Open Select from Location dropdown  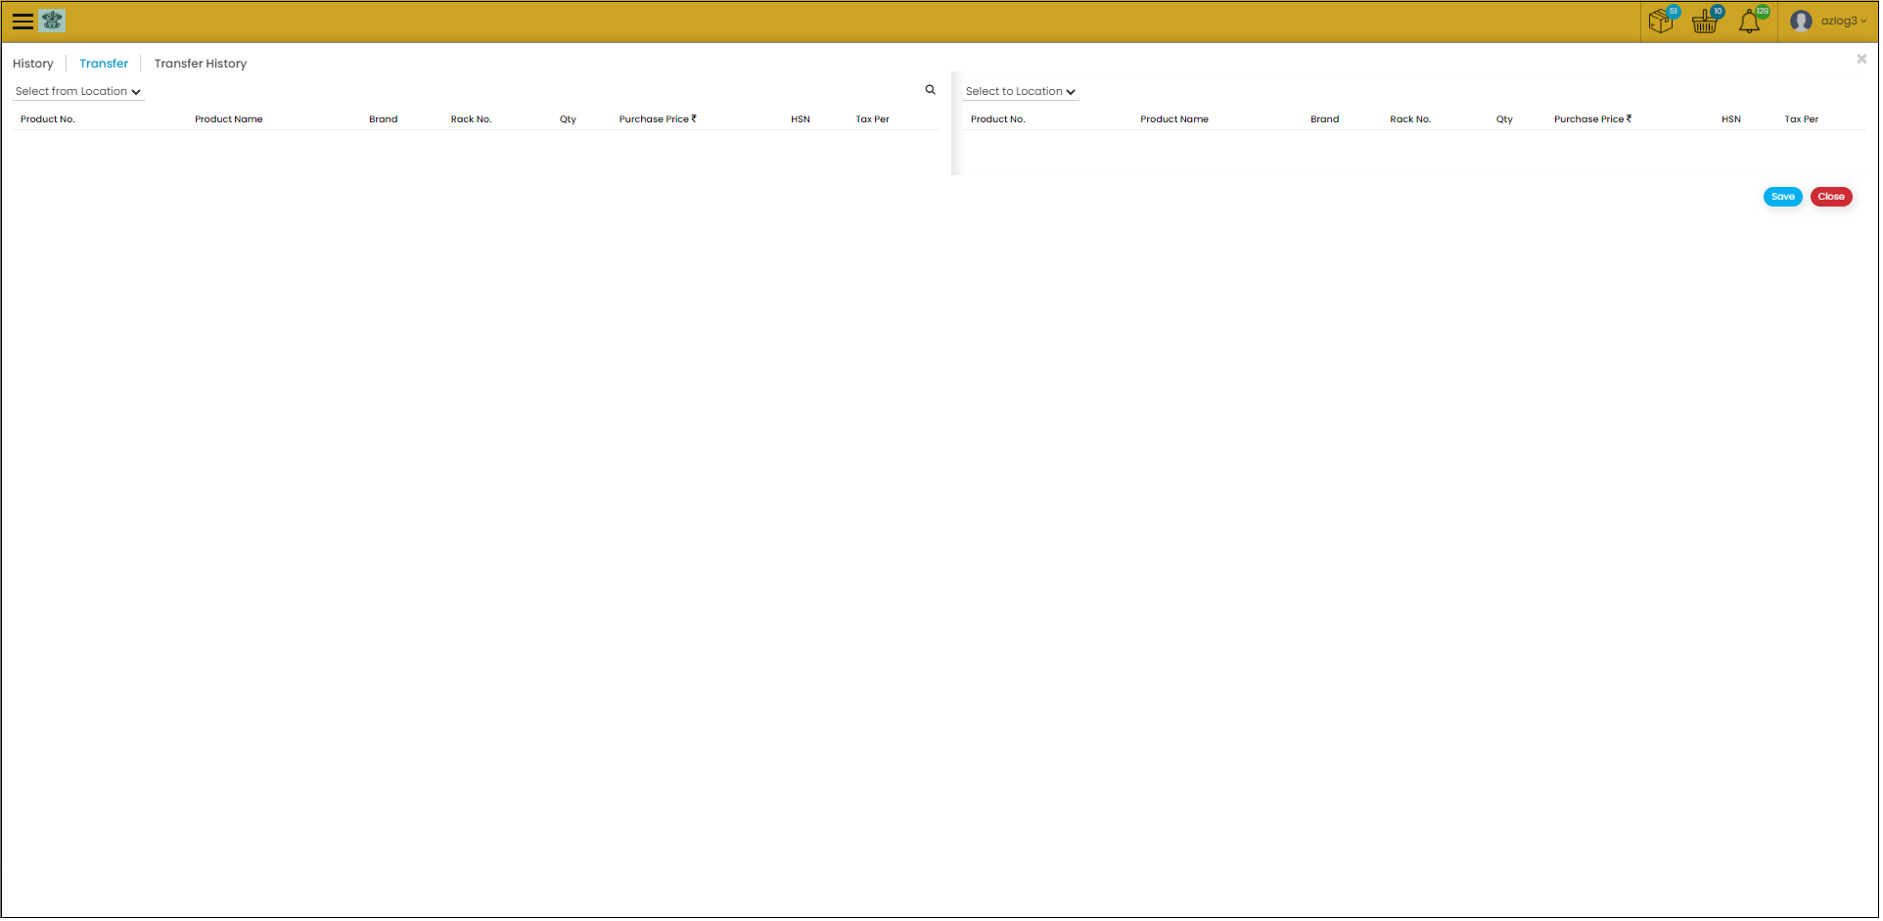tap(79, 92)
